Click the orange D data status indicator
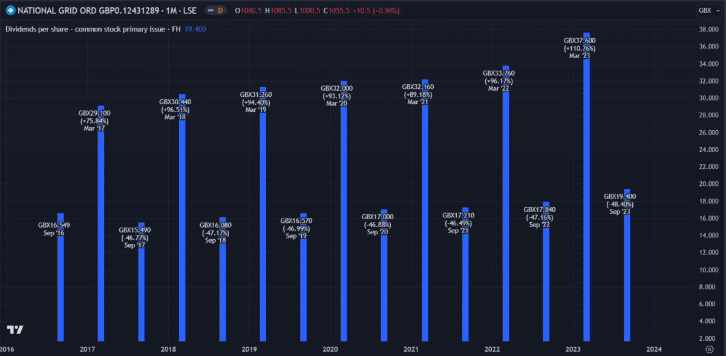The height and width of the screenshot is (356, 726). point(220,10)
